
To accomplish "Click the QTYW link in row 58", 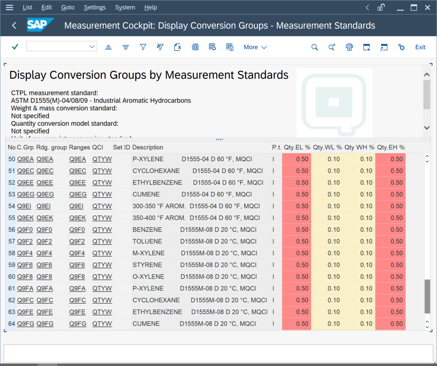I will coord(102,253).
